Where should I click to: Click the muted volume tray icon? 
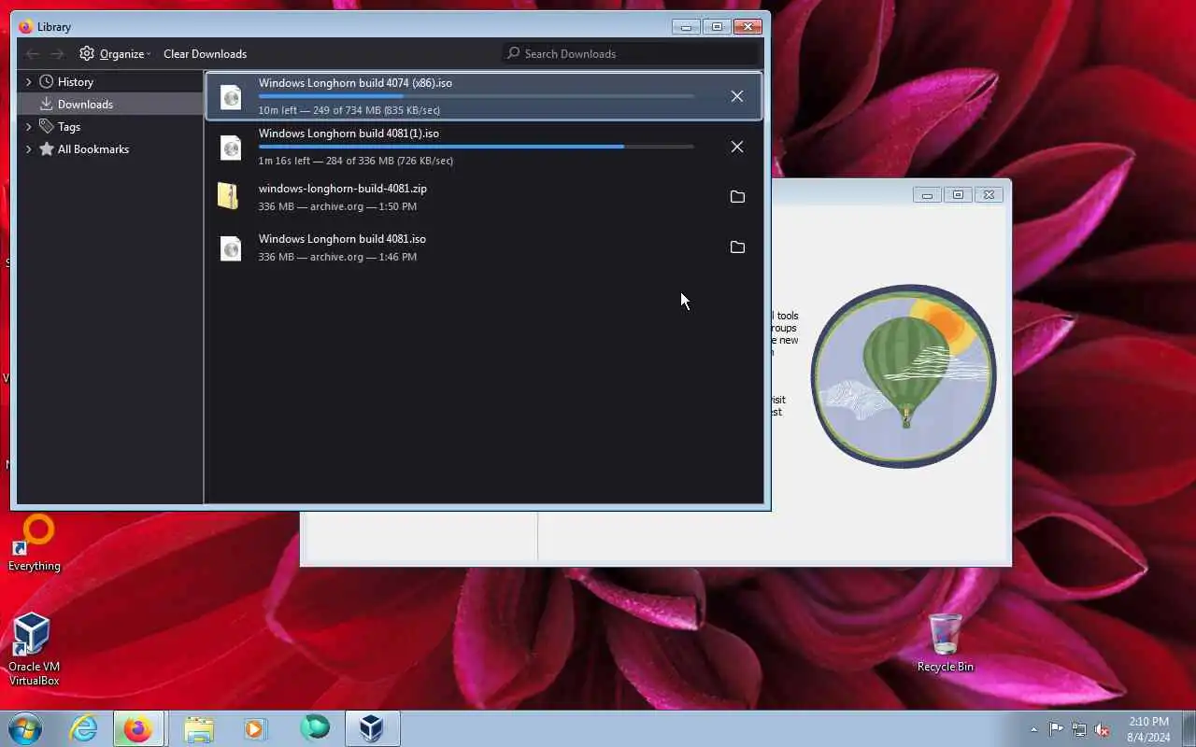1103,729
